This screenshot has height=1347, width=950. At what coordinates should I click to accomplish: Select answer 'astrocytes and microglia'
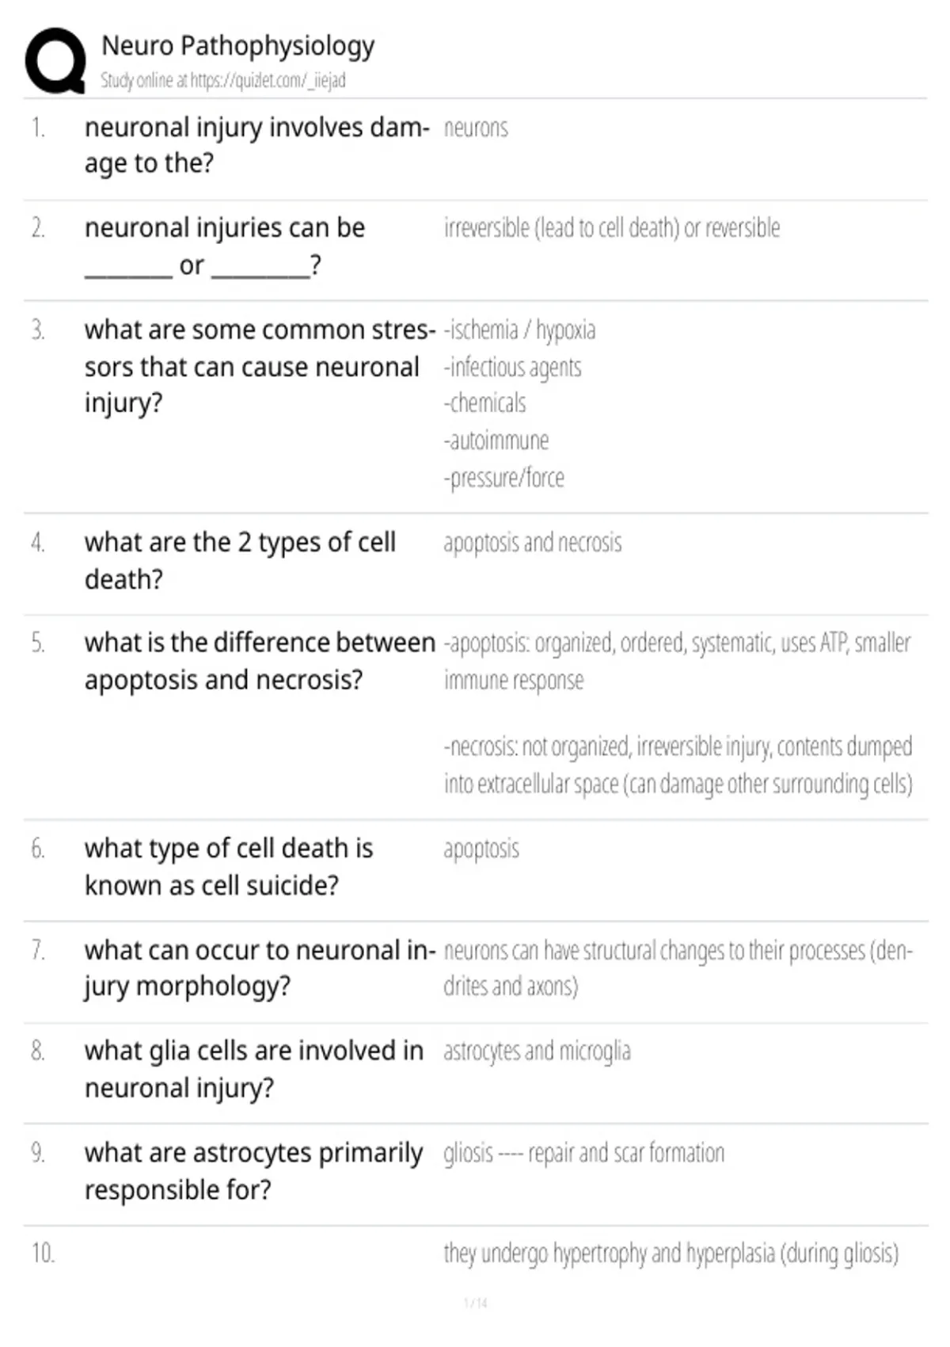[x=537, y=1051]
